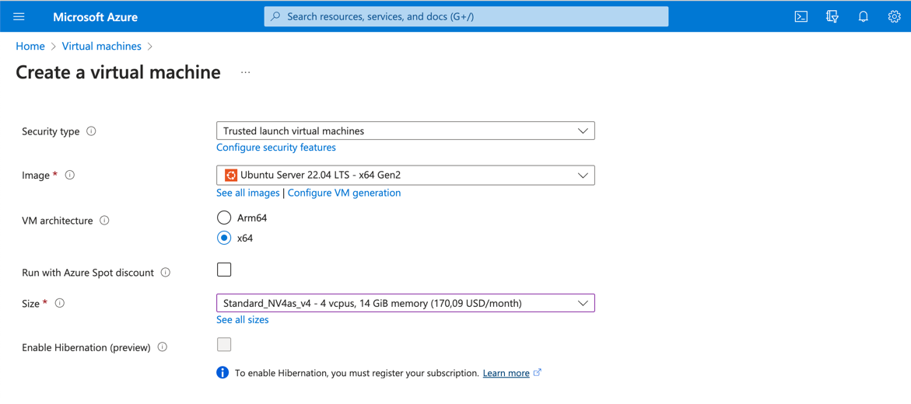Click the blue hibernation info icon

coord(222,373)
